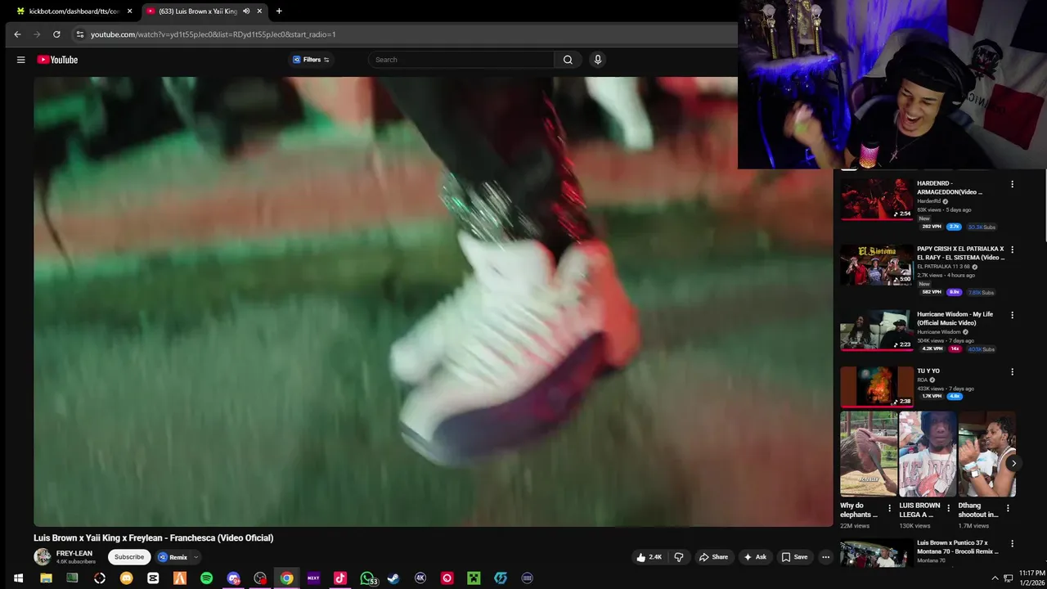The height and width of the screenshot is (589, 1047).
Task: Open CapCut from the taskbar
Action: (x=153, y=578)
